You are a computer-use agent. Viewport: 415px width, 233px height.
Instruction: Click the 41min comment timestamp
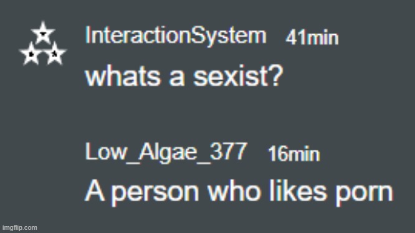tap(312, 37)
